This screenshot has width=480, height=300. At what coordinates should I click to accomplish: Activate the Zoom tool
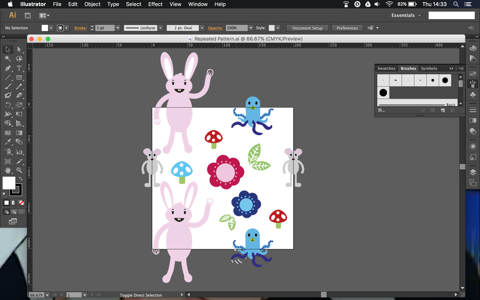tap(19, 170)
